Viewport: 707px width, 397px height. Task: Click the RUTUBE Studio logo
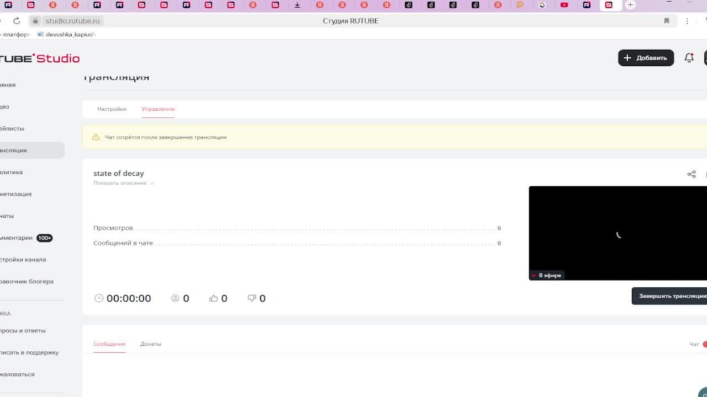click(40, 58)
